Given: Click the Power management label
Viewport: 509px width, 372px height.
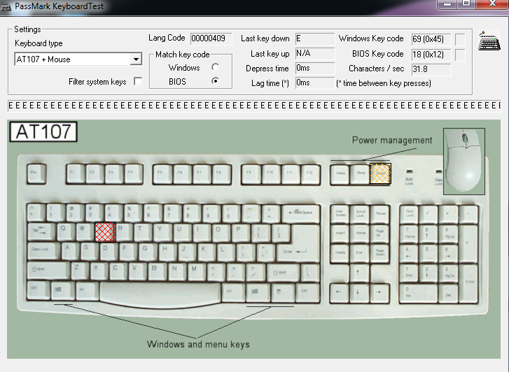Looking at the screenshot, I should pos(392,140).
